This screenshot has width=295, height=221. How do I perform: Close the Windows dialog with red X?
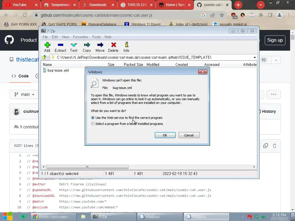[203, 72]
